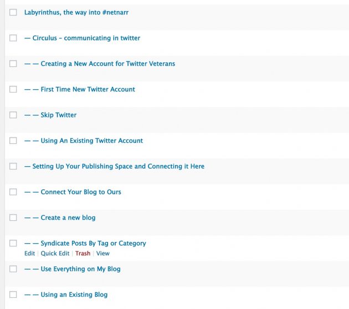
Task: Click the Quick Edit row action
Action: 55,254
